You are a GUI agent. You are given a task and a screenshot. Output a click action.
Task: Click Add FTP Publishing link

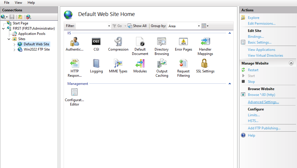(264, 128)
